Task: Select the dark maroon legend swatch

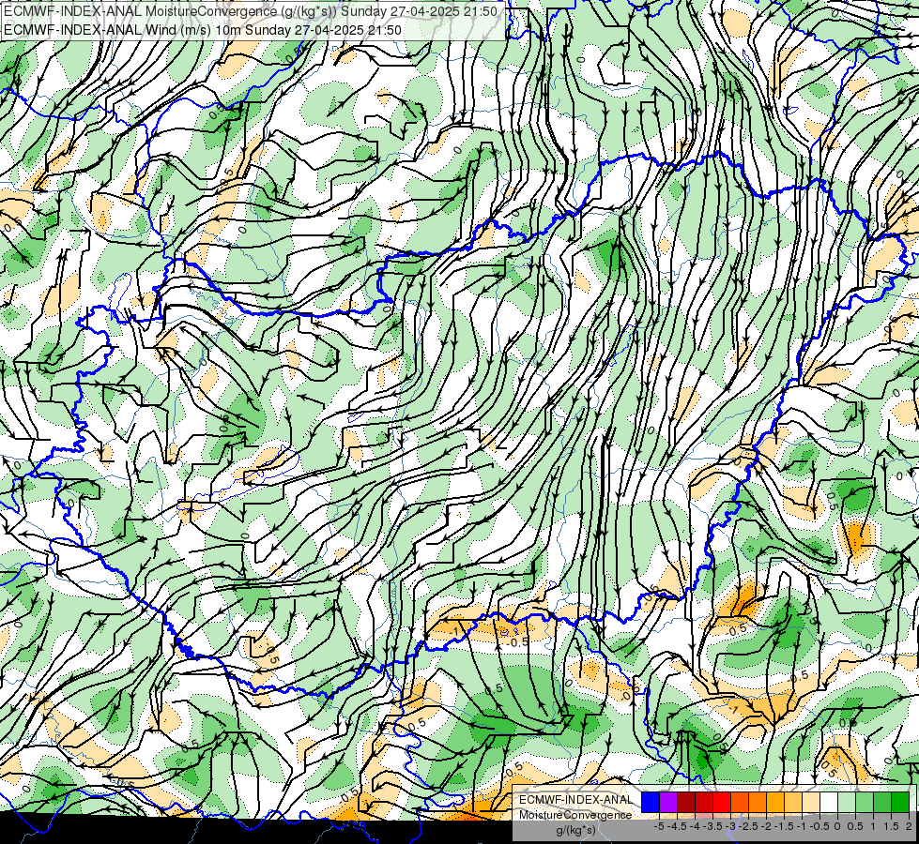Action: pyautogui.click(x=686, y=803)
